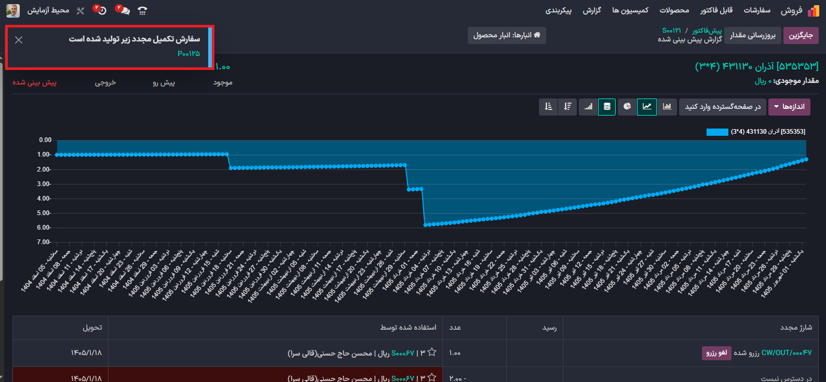Open the activities clock icon
This screenshot has width=826, height=382.
101,10
